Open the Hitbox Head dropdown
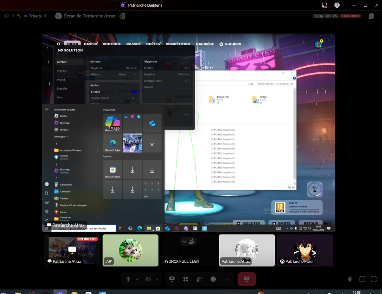Screen dimensions: 382x294 (127, 75)
